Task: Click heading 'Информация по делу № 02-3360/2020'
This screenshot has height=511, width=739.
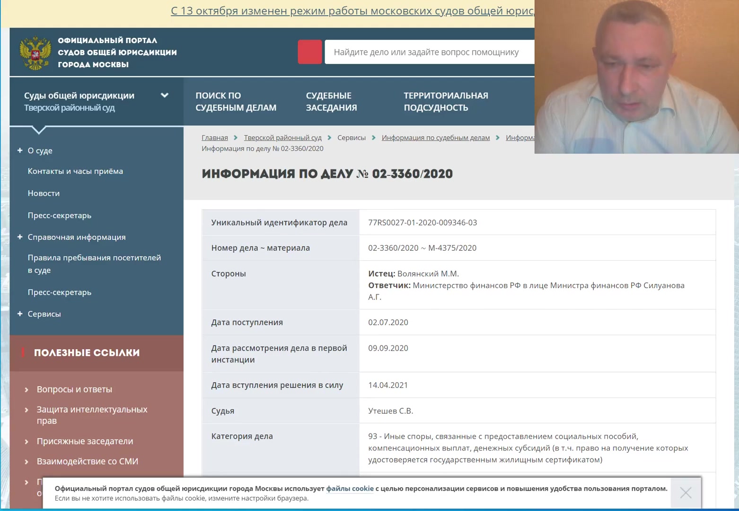Action: [x=327, y=174]
